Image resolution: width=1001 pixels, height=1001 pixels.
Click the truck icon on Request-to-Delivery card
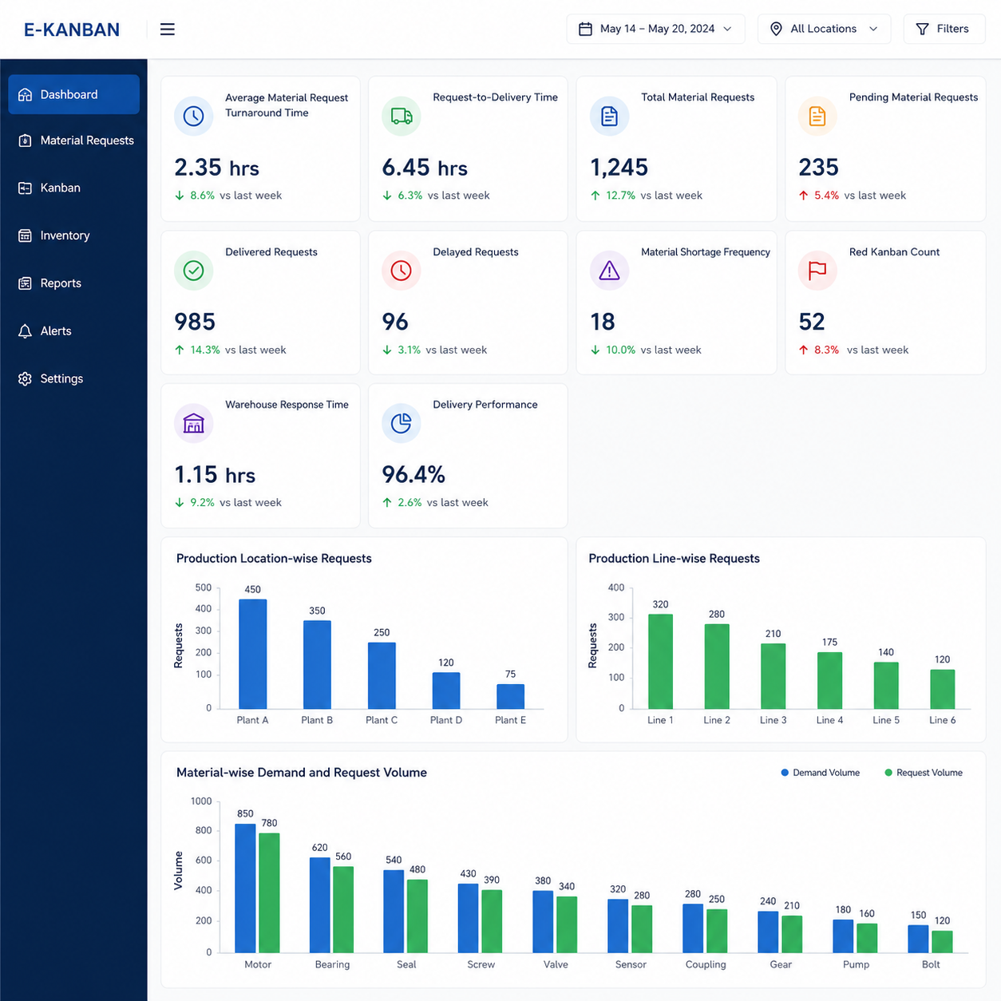point(402,116)
